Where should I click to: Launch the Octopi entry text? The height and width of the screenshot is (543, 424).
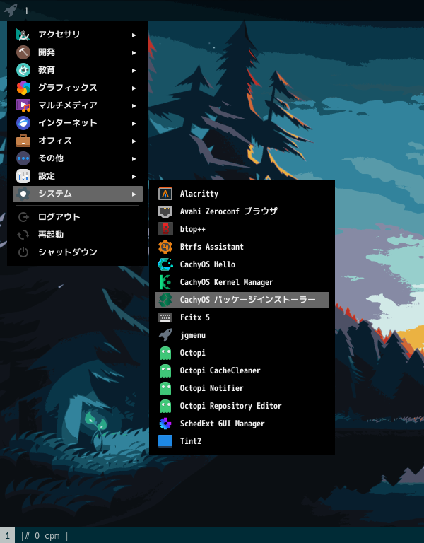pyautogui.click(x=192, y=353)
